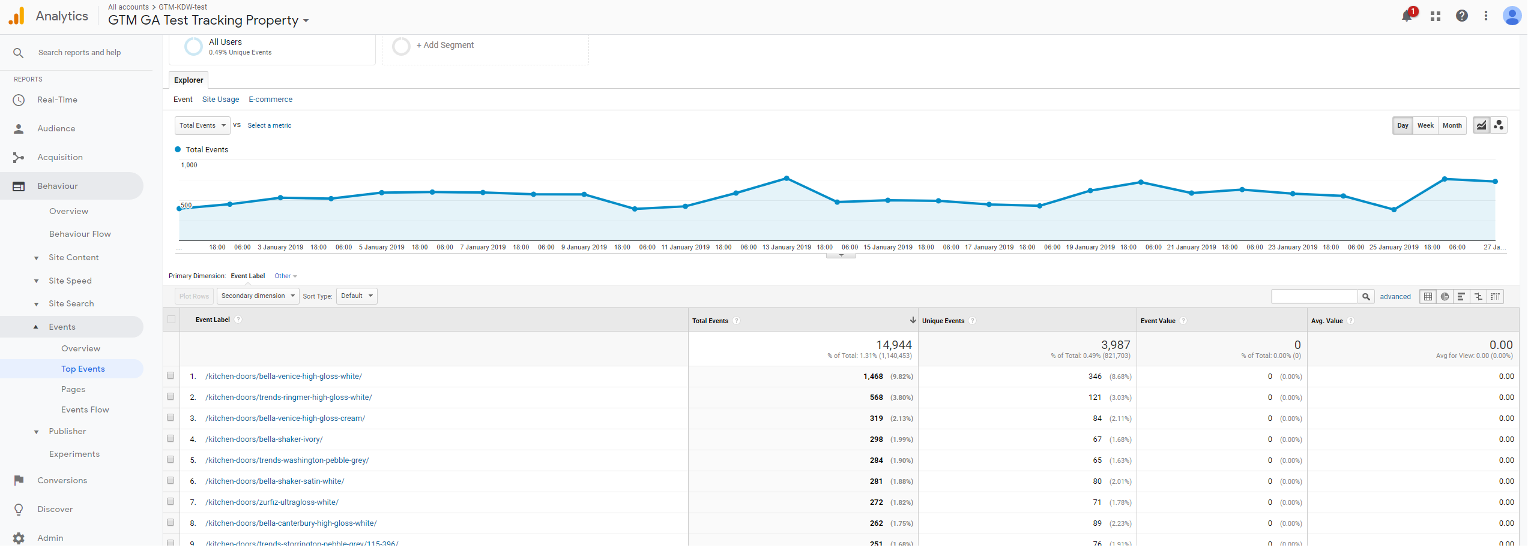Image resolution: width=1537 pixels, height=548 pixels.
Task: Open the Google apps grid
Action: point(1436,16)
